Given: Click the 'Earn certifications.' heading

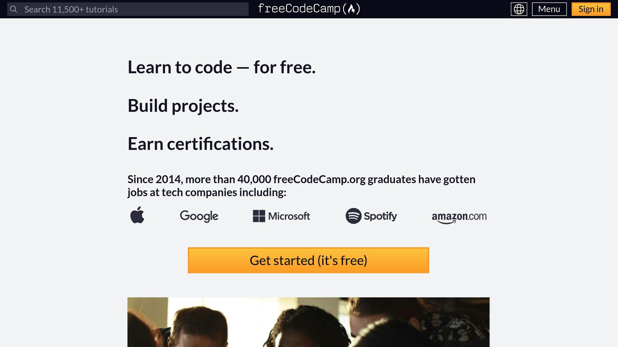Looking at the screenshot, I should pos(200,144).
